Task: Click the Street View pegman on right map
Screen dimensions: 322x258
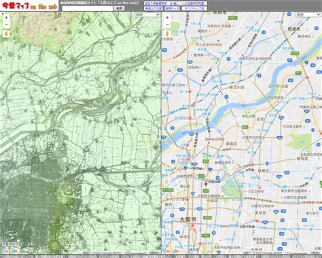Action: (x=167, y=34)
